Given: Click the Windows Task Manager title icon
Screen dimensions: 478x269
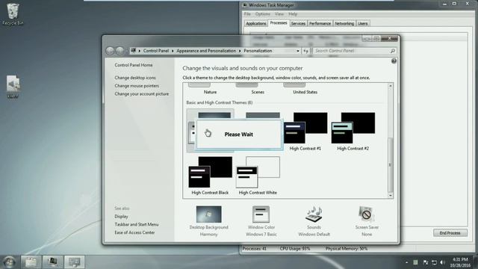Looking at the screenshot, I should click(x=244, y=5).
